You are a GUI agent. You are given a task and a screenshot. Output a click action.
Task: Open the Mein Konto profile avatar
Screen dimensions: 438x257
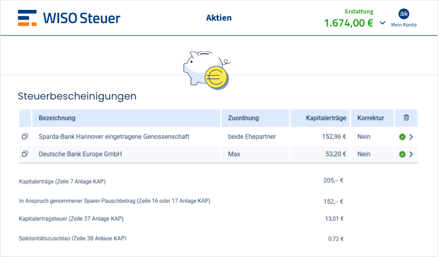[403, 14]
